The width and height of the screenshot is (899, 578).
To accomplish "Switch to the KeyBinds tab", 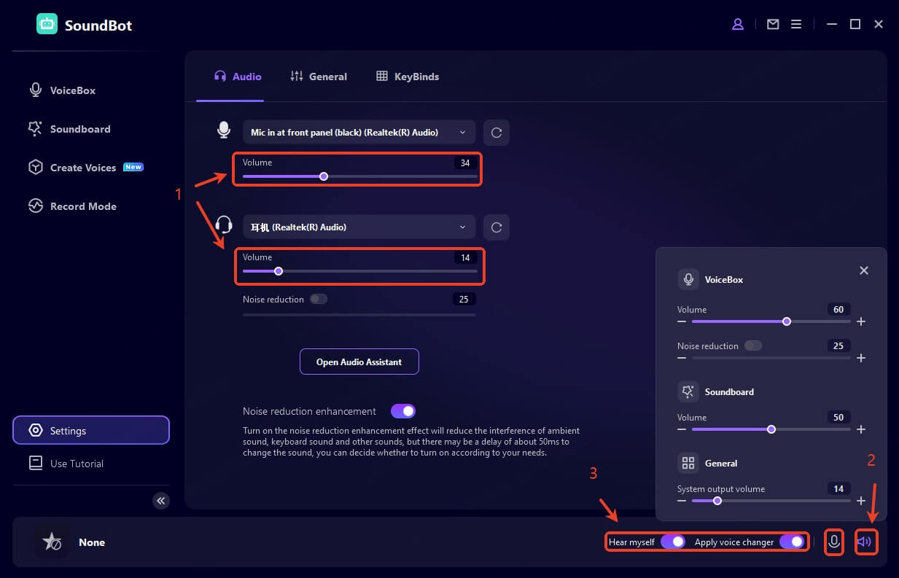I will click(x=408, y=77).
